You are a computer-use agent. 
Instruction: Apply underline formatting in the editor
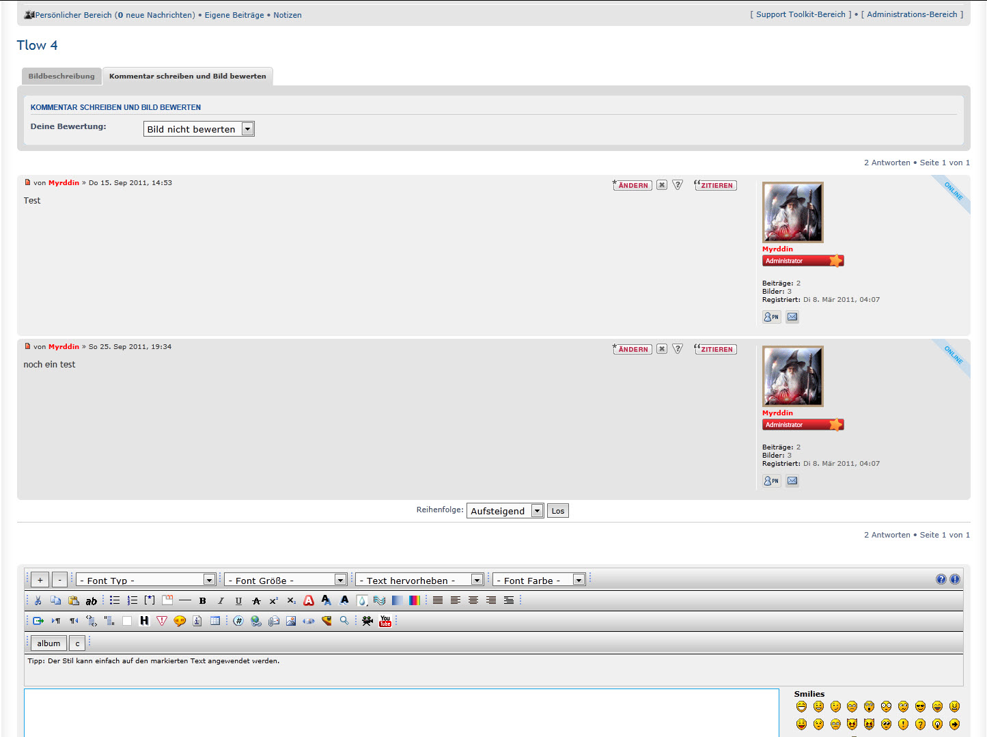point(238,601)
